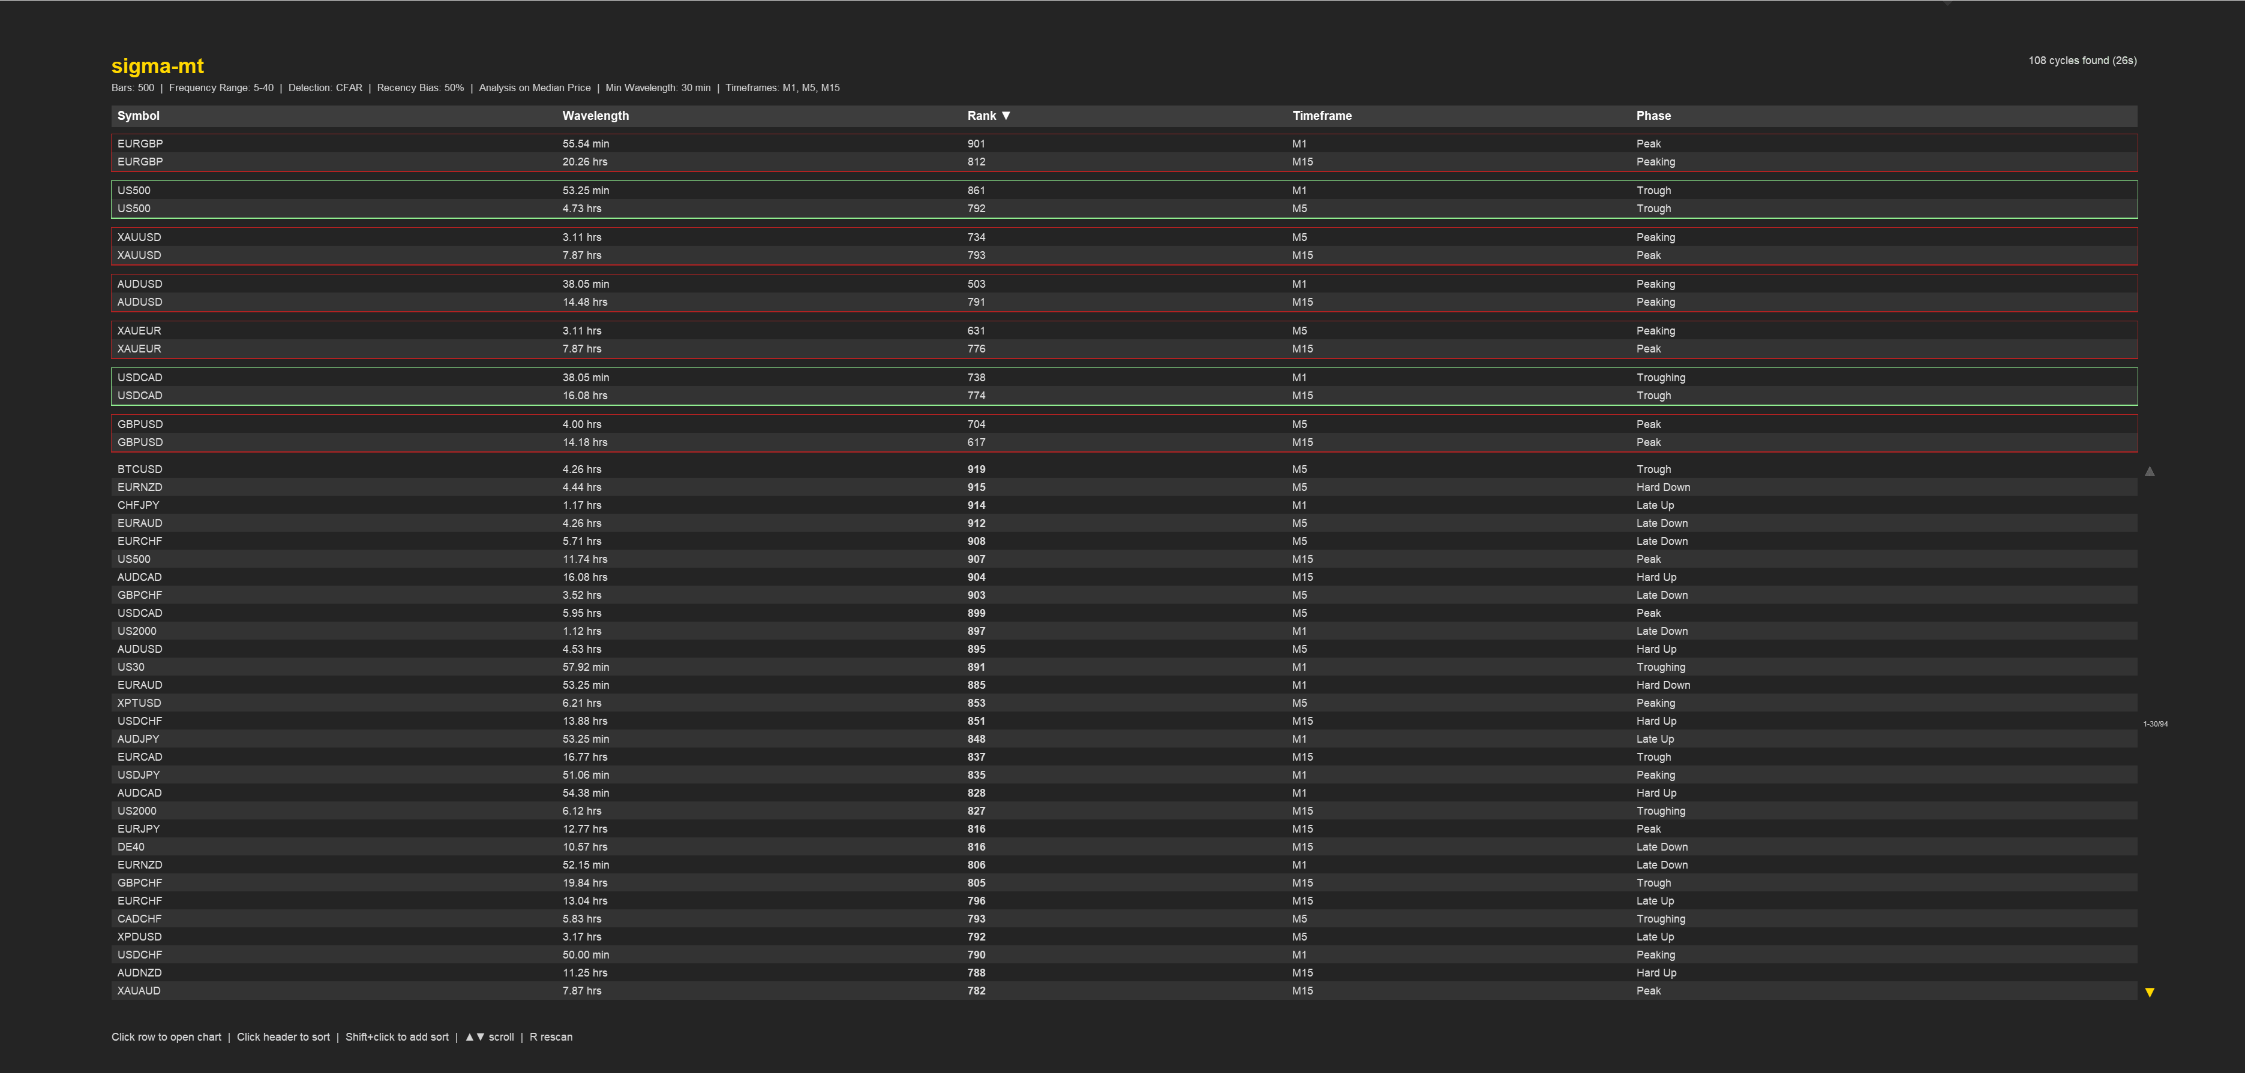
Task: Click the sigma-mt title
Action: pos(158,66)
